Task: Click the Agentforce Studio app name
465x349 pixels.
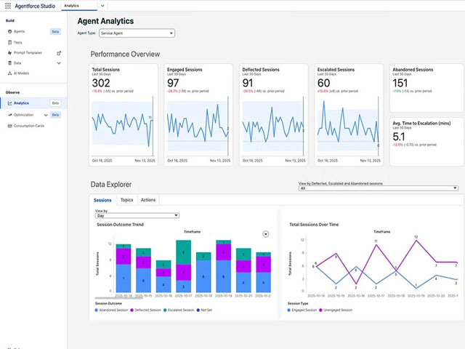Action: pos(35,6)
